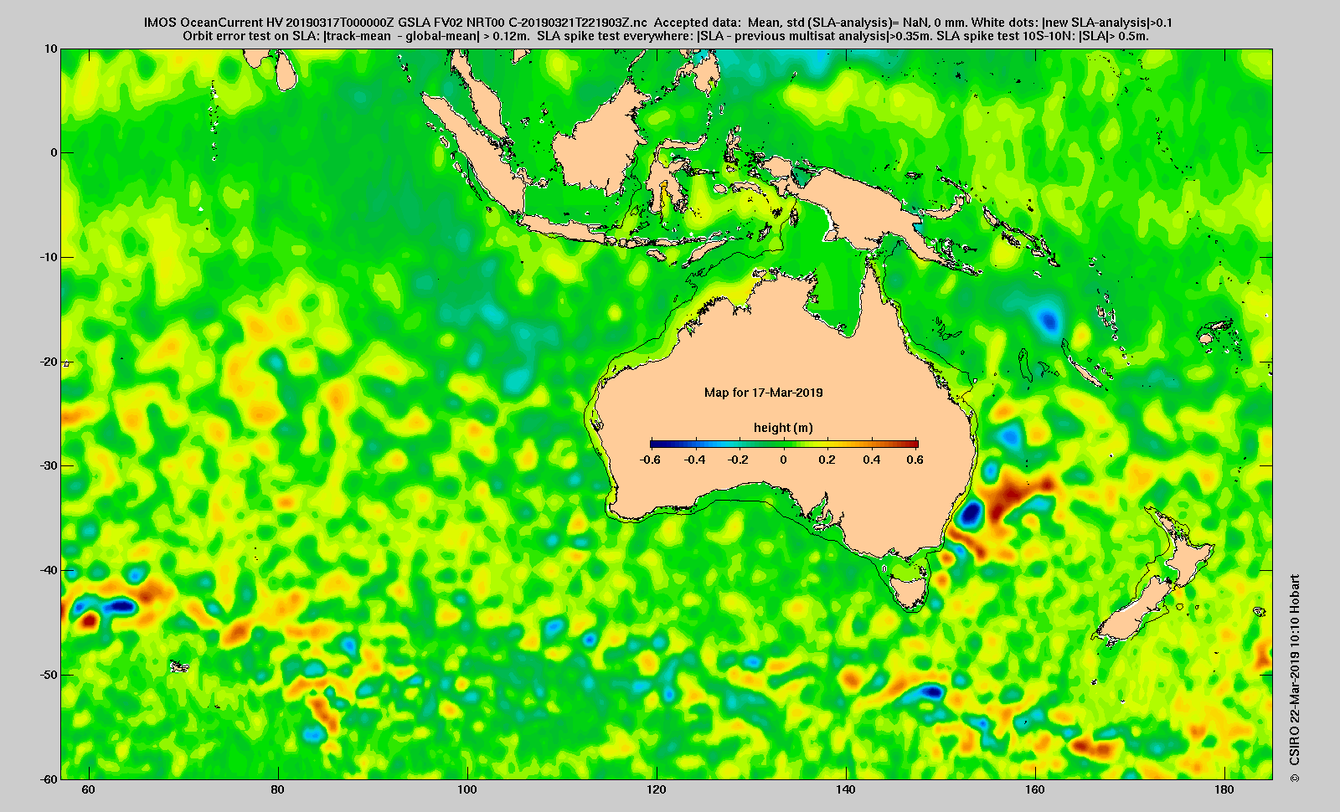Click the "0" tick label under colorbar
Viewport: 1340px width, 812px height.
(784, 460)
